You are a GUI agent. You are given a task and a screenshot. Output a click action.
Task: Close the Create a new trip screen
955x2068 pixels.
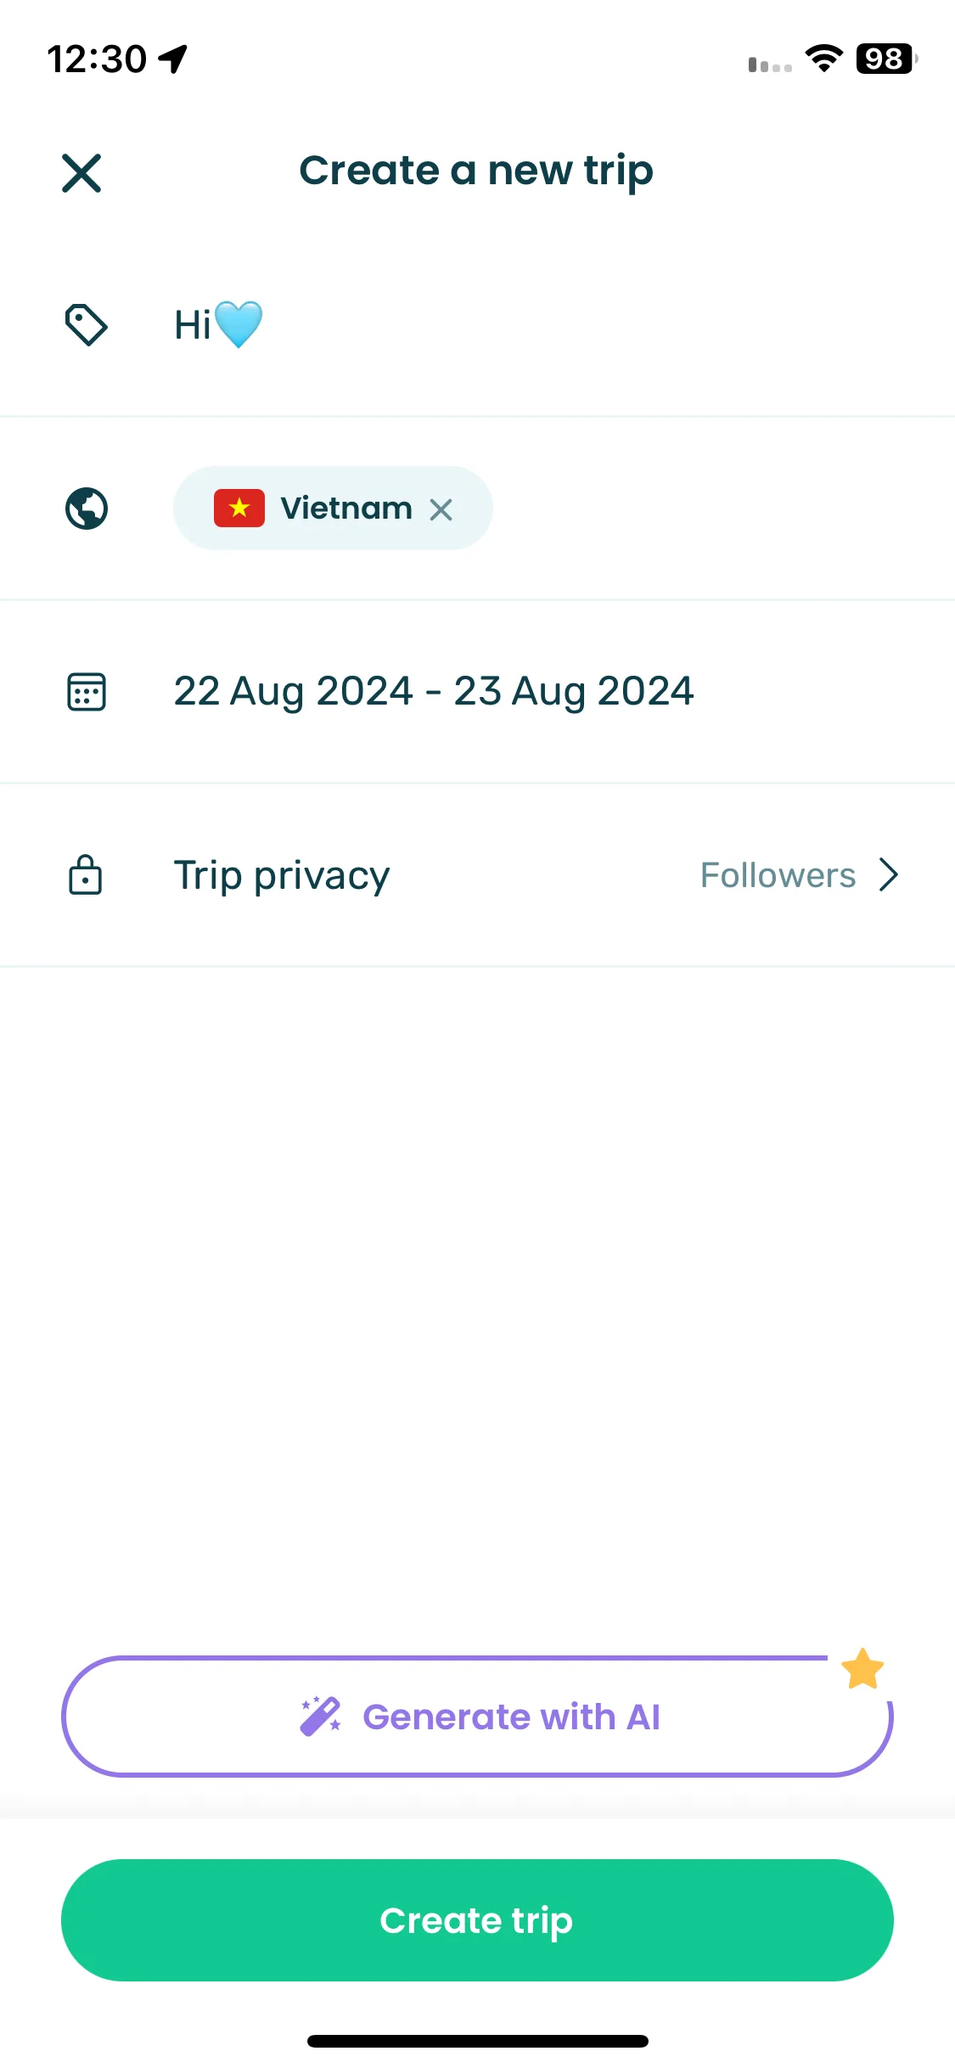click(81, 173)
